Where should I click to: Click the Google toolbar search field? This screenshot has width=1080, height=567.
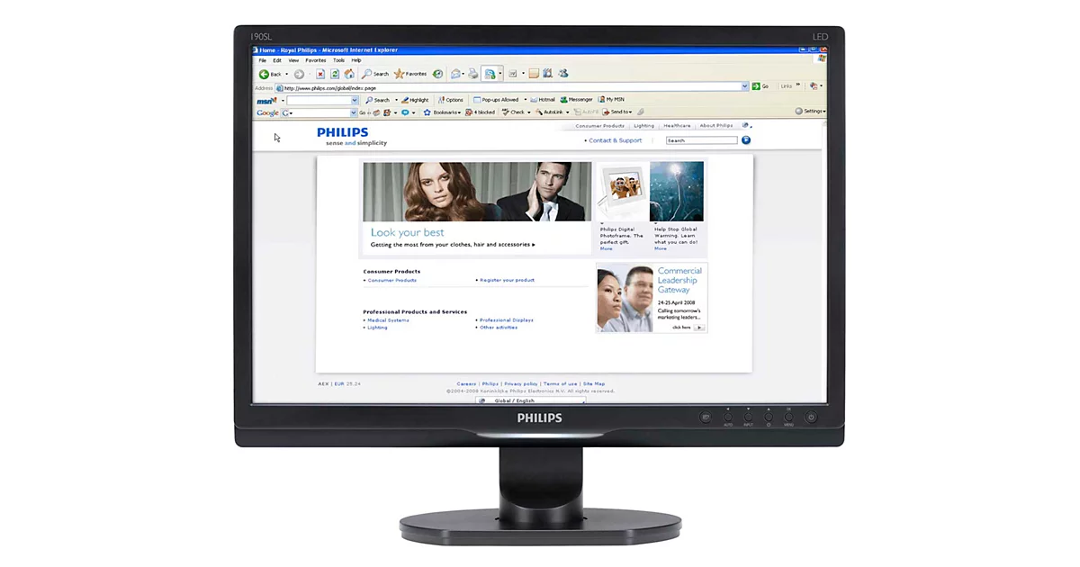319,112
